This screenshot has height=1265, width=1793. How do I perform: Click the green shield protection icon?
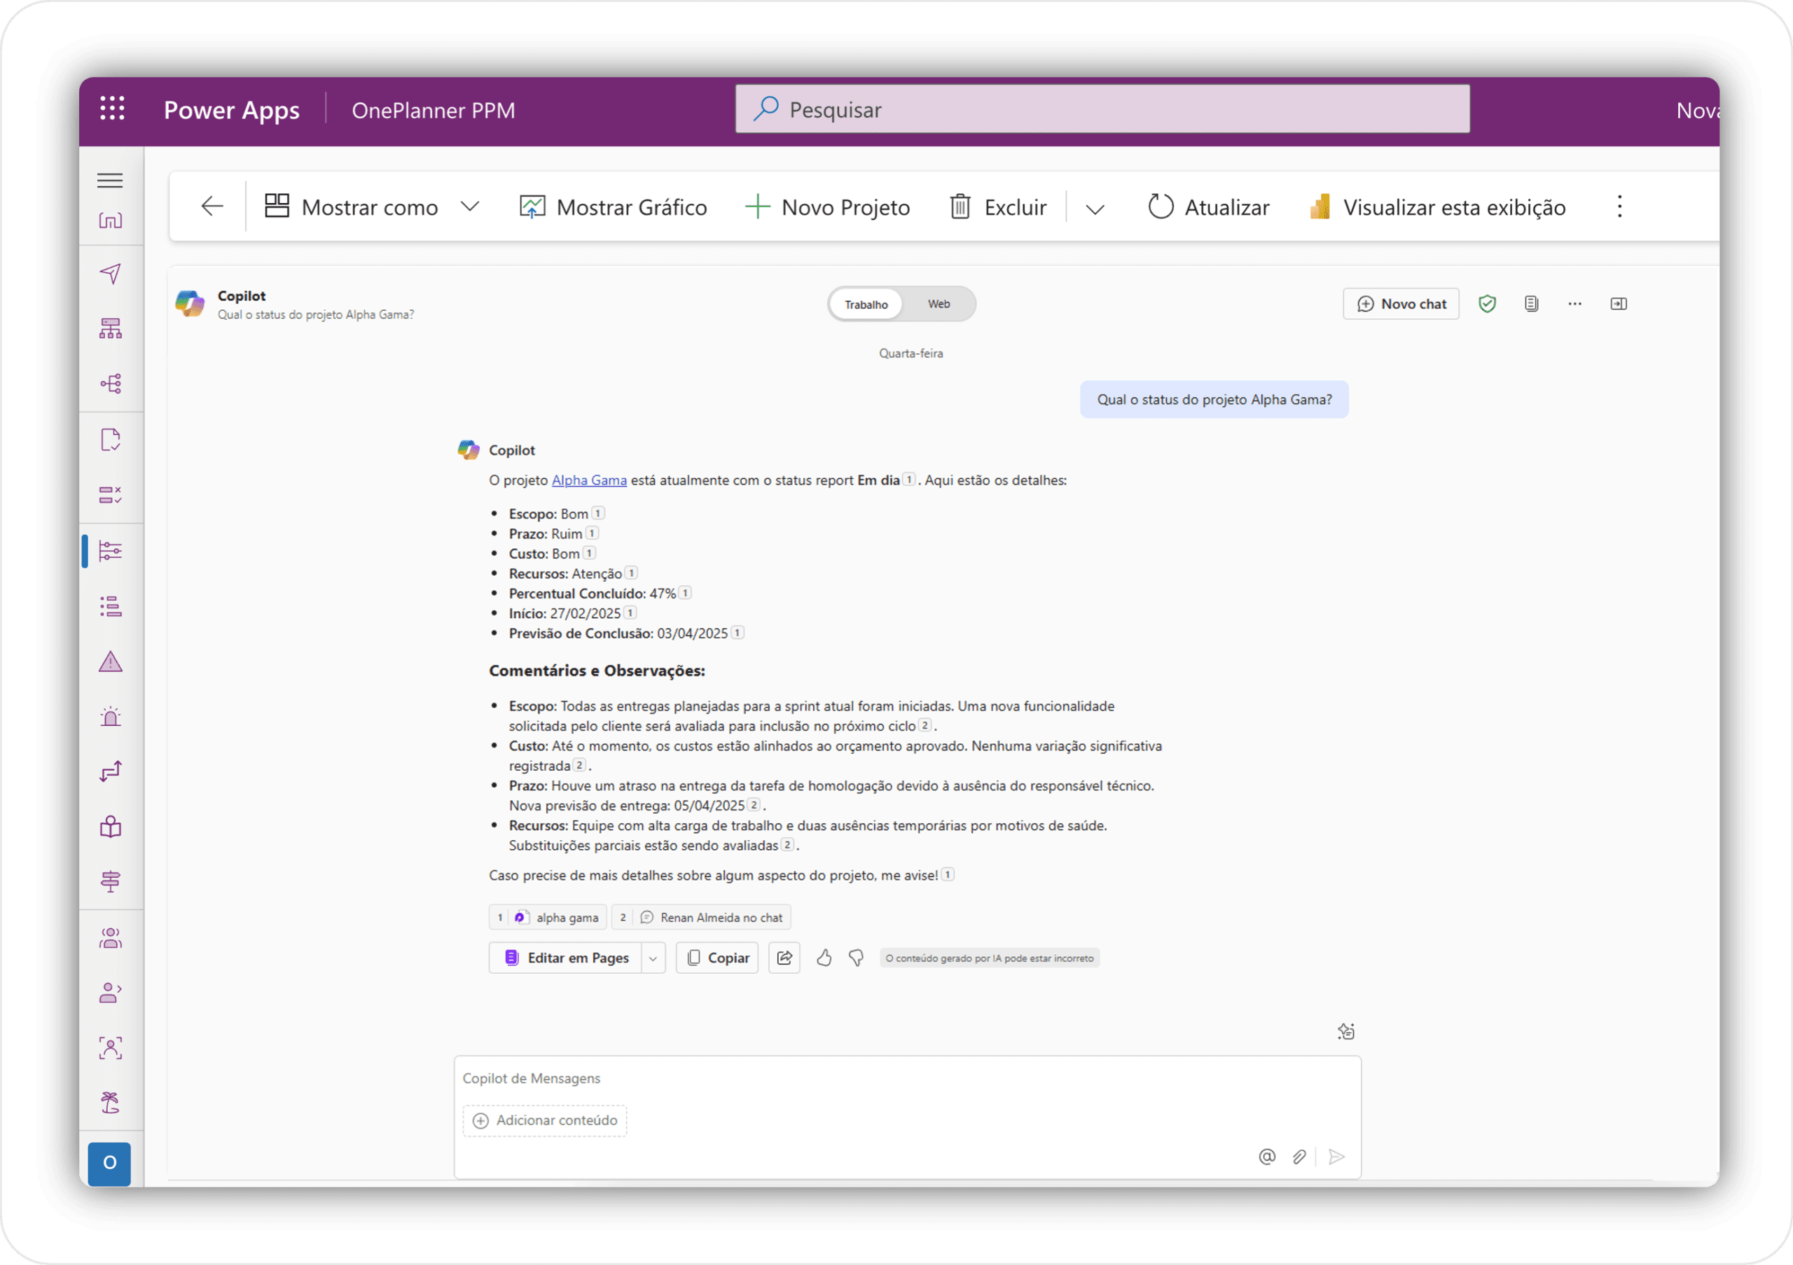pyautogui.click(x=1487, y=304)
